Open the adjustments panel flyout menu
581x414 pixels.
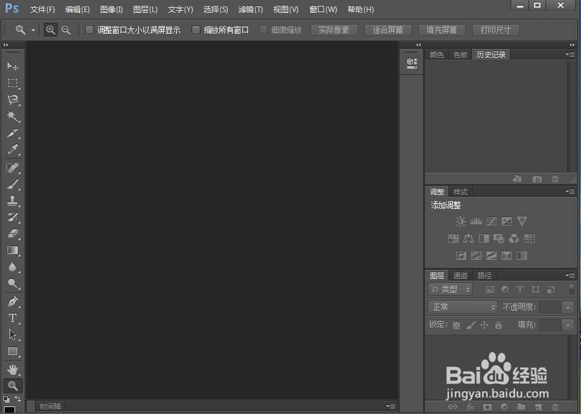(570, 192)
